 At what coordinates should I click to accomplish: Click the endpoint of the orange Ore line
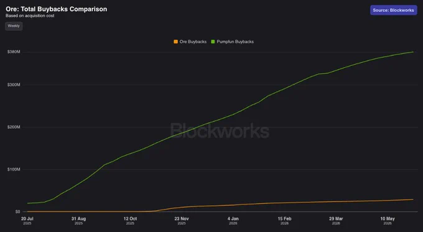[x=413, y=200]
